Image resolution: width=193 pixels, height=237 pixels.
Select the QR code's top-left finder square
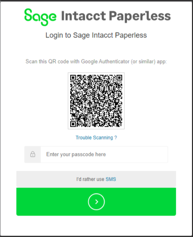pyautogui.click(x=73, y=78)
